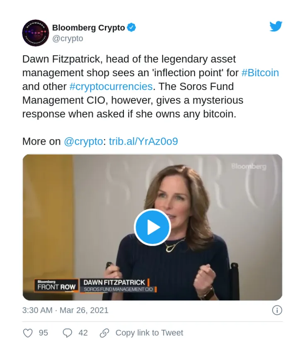
Task: Follow the trib.al/YrAz0o9 link
Action: point(143,141)
